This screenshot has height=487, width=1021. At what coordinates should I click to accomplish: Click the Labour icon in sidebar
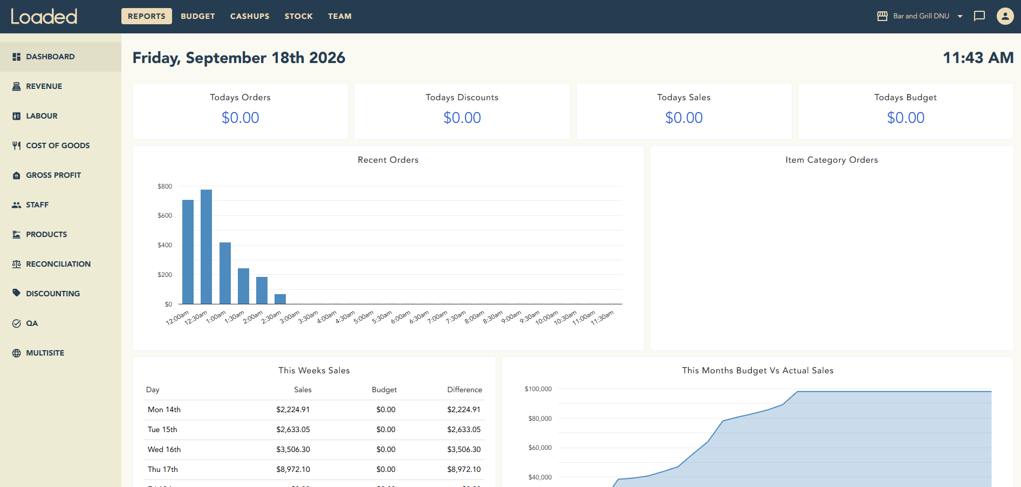[x=17, y=116]
